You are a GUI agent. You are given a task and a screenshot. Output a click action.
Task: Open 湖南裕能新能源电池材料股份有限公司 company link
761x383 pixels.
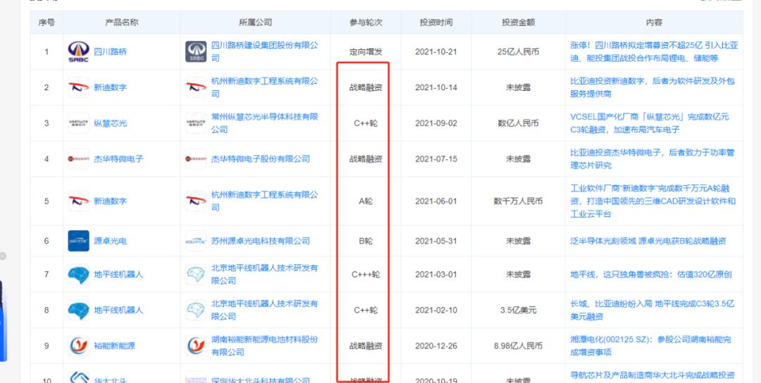click(264, 346)
